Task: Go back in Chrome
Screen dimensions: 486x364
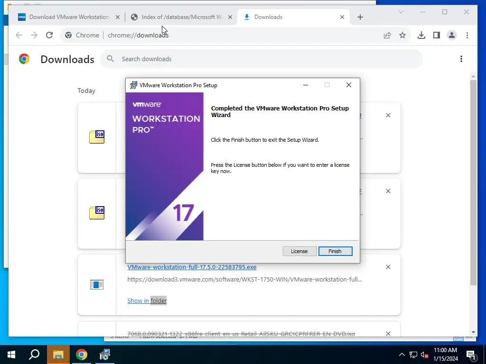Action: [19, 35]
